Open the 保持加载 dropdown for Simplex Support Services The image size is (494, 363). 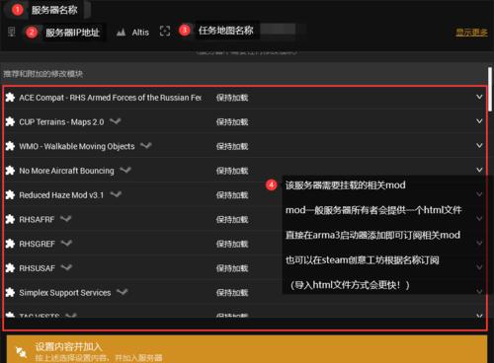coord(232,293)
